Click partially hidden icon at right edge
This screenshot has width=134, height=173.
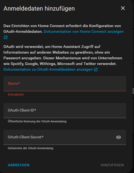coord(133,91)
